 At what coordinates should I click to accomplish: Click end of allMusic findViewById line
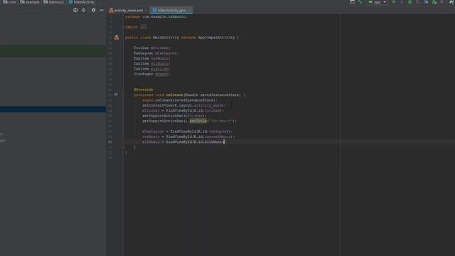click(225, 142)
